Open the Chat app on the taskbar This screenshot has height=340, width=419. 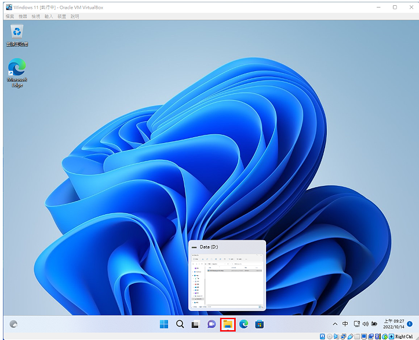[212, 324]
